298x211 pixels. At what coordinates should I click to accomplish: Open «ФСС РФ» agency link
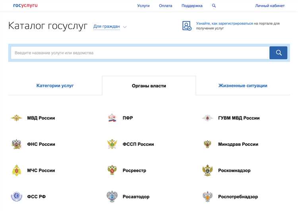pos(36,197)
